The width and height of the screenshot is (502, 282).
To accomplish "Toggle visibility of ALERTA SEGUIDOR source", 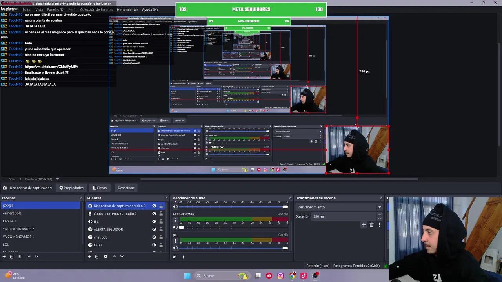I will [x=154, y=229].
